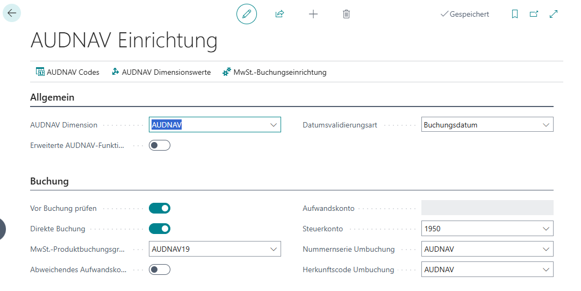
Task: Click the Herkunftscode Umbuchung label
Action: coord(348,269)
